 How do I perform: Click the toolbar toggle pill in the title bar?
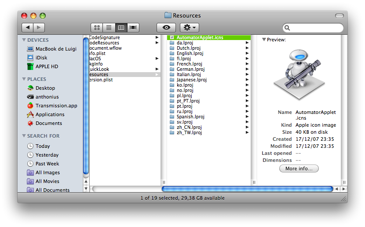point(339,15)
